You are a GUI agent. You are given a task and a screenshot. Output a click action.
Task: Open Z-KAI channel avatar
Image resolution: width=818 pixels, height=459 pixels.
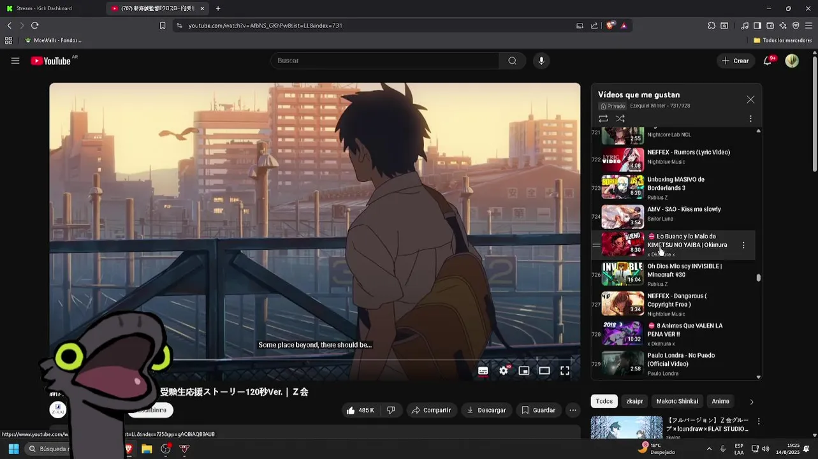pyautogui.click(x=58, y=410)
